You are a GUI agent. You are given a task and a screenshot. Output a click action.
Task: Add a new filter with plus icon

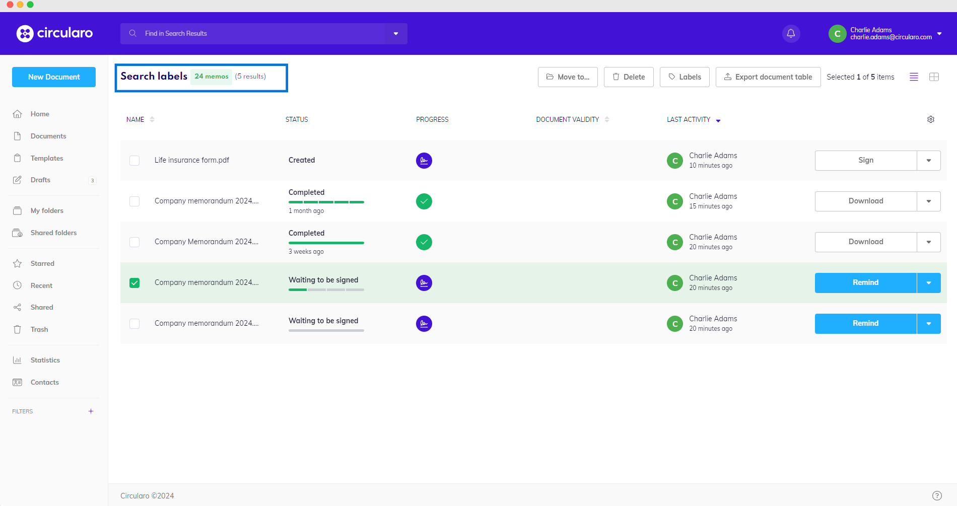[x=91, y=411]
